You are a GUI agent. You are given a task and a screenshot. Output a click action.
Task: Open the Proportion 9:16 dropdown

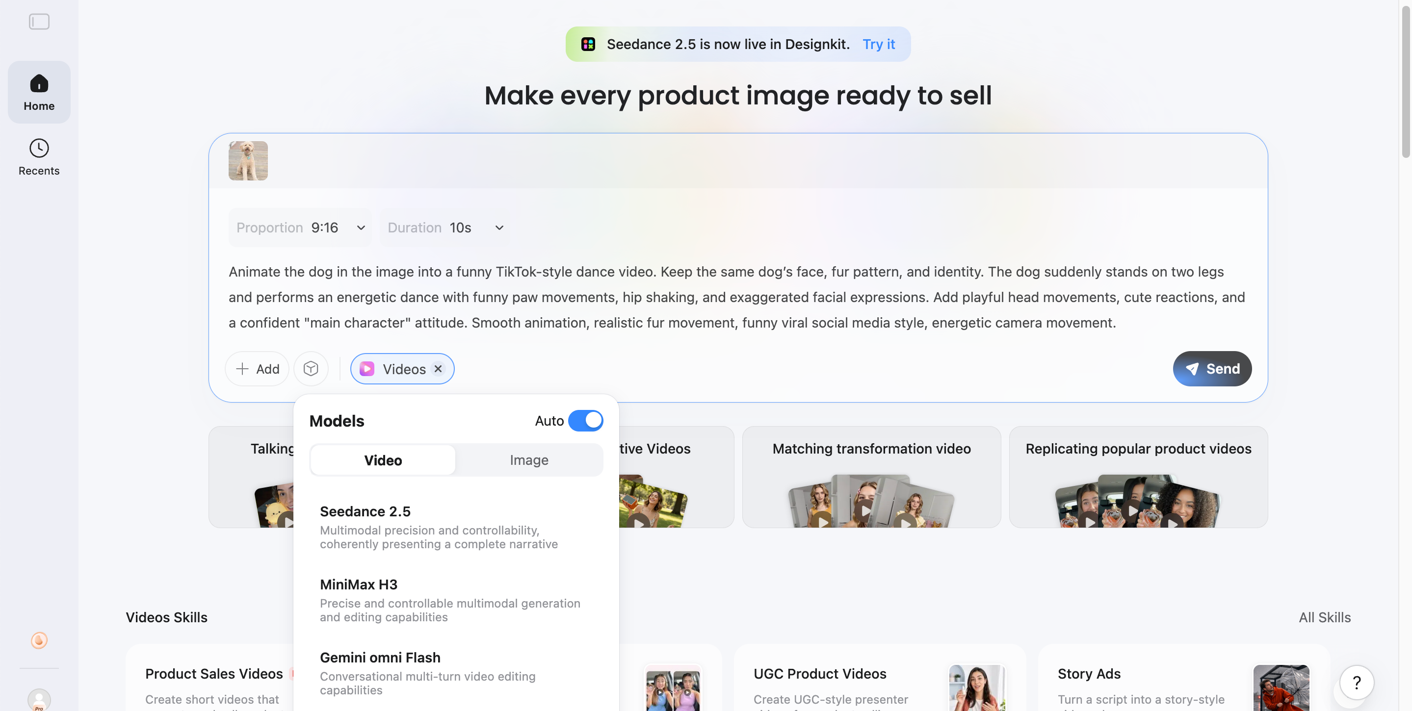300,228
